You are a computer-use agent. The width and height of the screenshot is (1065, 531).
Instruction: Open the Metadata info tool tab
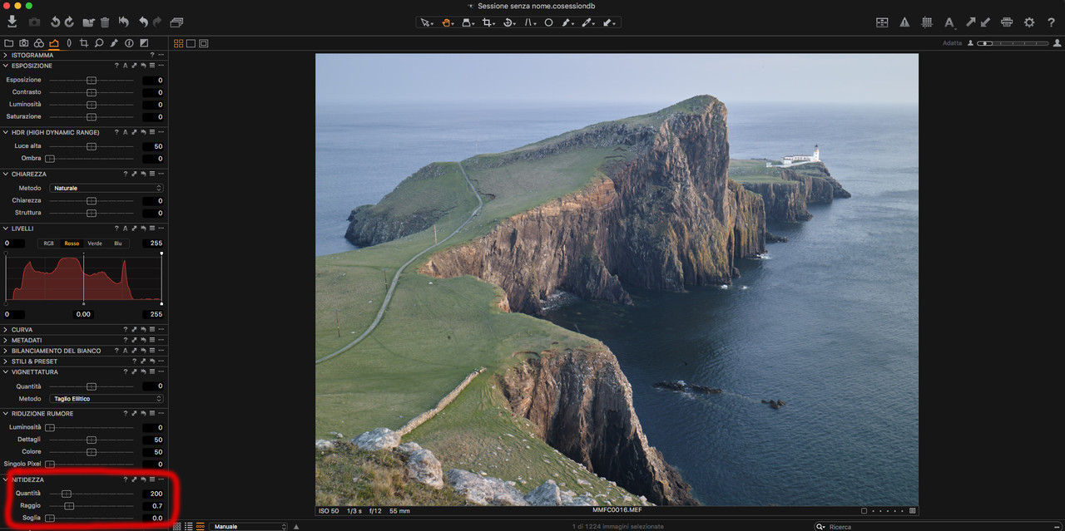tap(129, 42)
